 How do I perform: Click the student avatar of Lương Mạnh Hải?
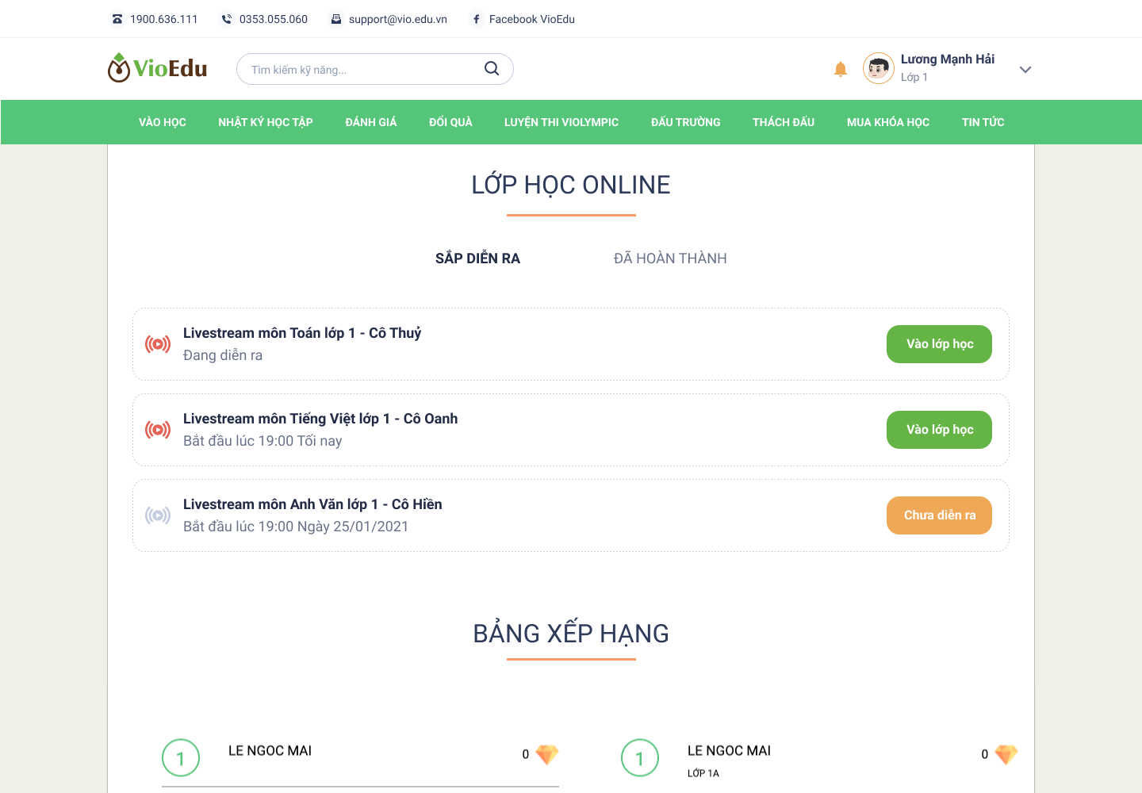tap(878, 68)
